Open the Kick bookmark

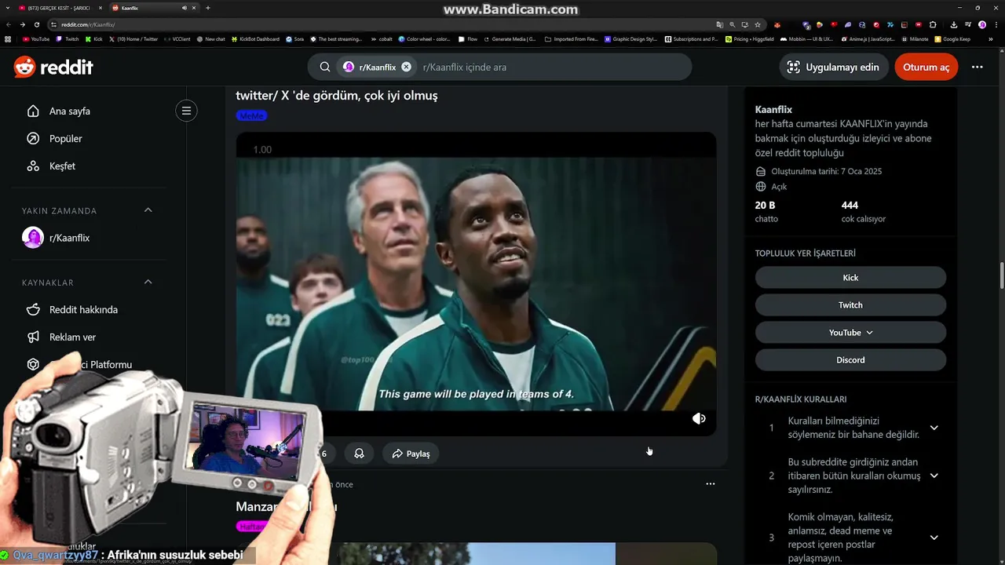point(93,38)
